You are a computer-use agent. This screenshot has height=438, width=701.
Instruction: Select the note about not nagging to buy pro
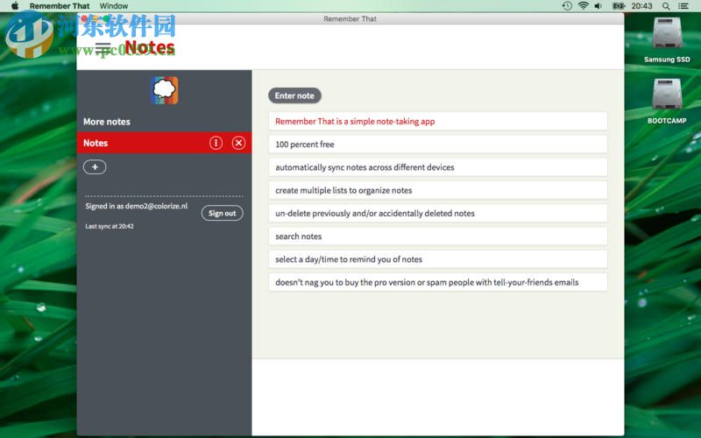point(437,282)
